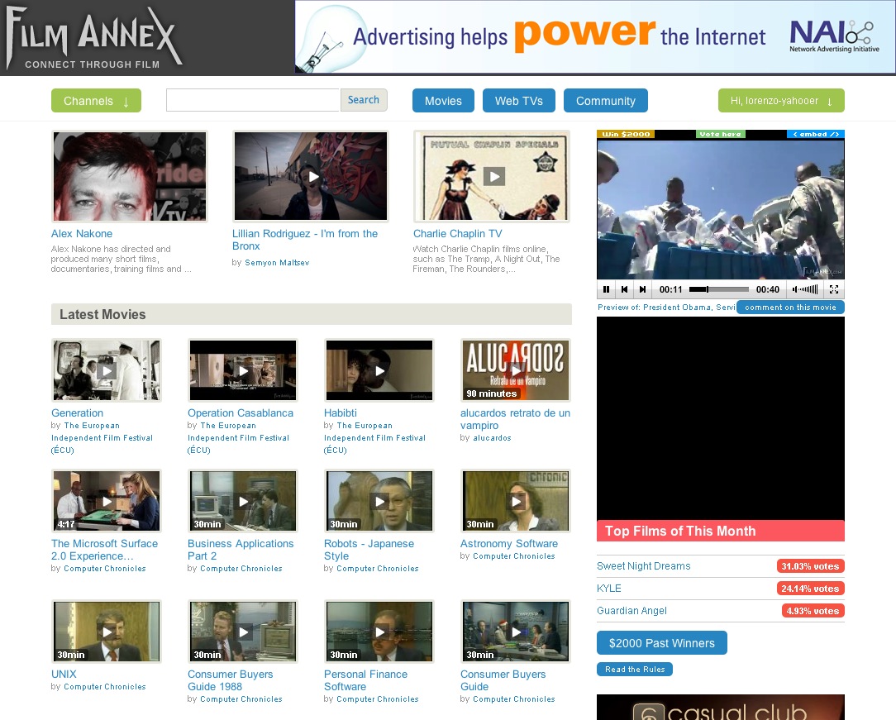Play Lillian Rodriguez video via play icon
This screenshot has height=720, width=896.
313,177
